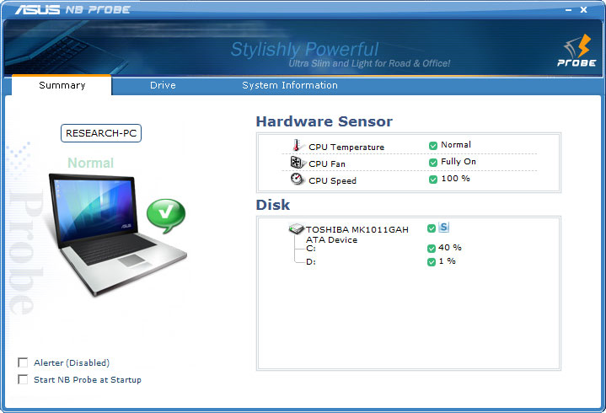Screen dimensions: 606x413
Task: Click the green checkmark speech bubble
Action: click(x=166, y=215)
